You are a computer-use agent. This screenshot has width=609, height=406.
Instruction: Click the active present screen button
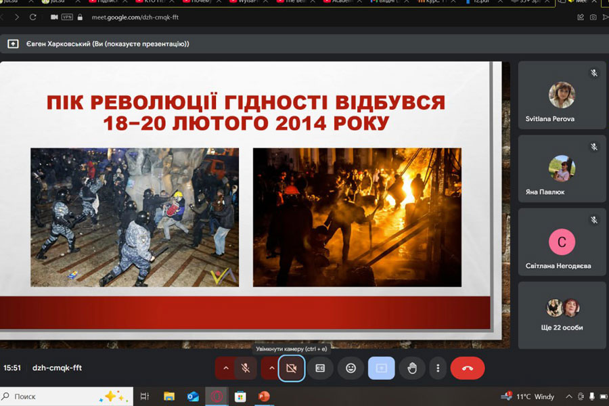[382, 368]
